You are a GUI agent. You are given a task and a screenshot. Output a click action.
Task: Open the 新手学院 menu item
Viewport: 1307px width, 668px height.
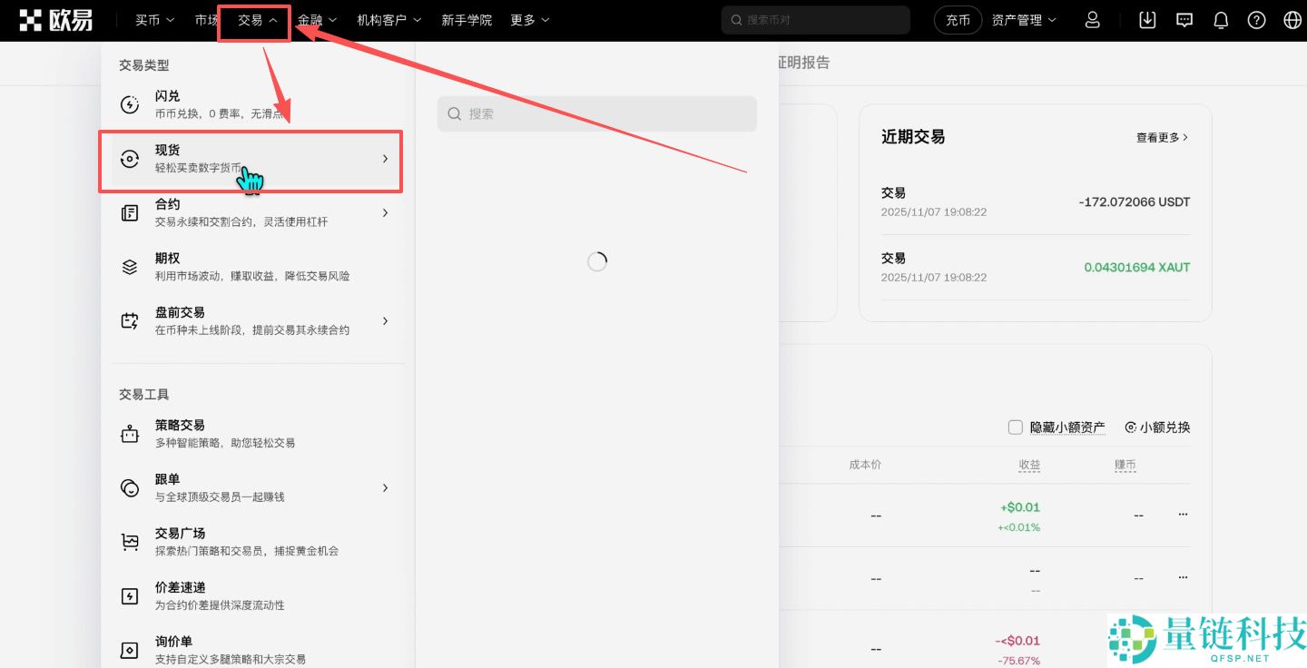[x=467, y=19]
